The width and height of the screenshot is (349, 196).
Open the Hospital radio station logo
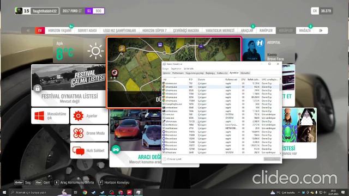click(x=260, y=42)
